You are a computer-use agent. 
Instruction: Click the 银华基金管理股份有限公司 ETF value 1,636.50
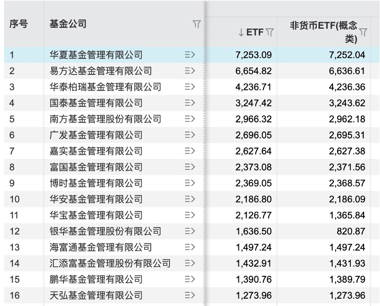[254, 231]
